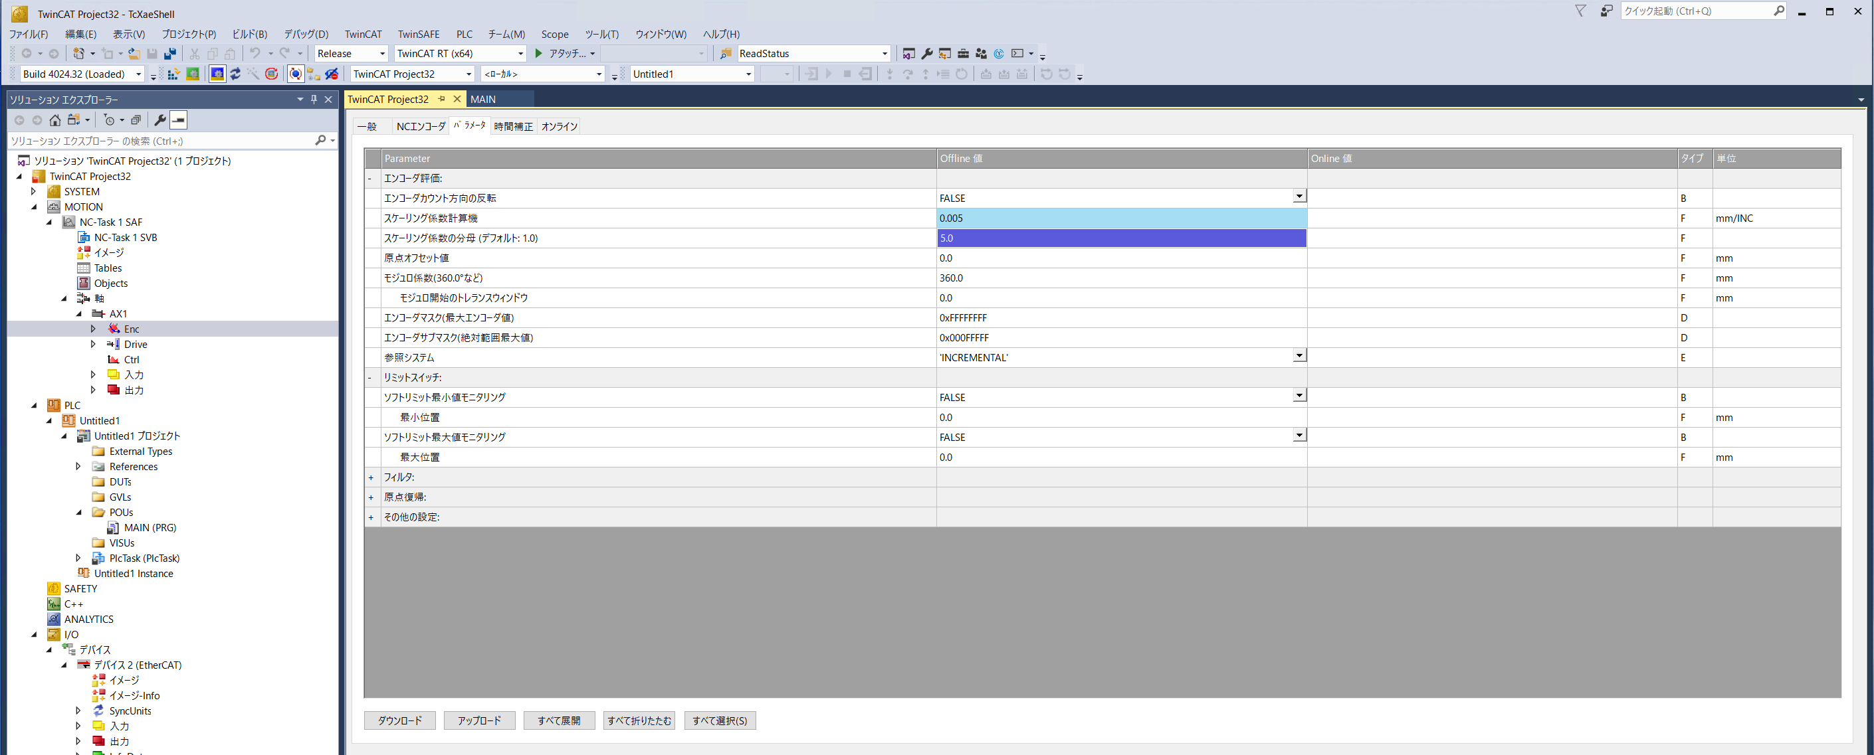This screenshot has height=755, width=1874.
Task: Open the Release configuration dropdown
Action: click(x=382, y=54)
